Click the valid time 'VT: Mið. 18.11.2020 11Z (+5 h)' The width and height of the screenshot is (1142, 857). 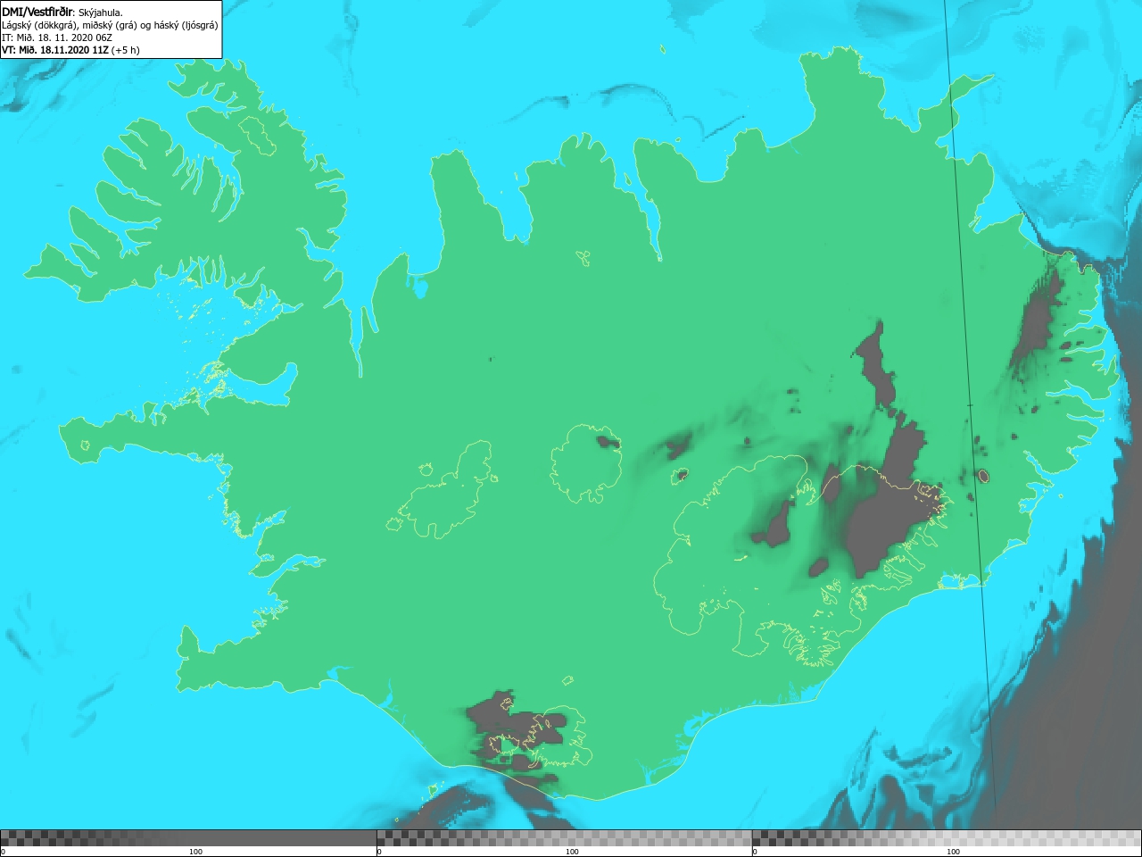click(x=70, y=50)
